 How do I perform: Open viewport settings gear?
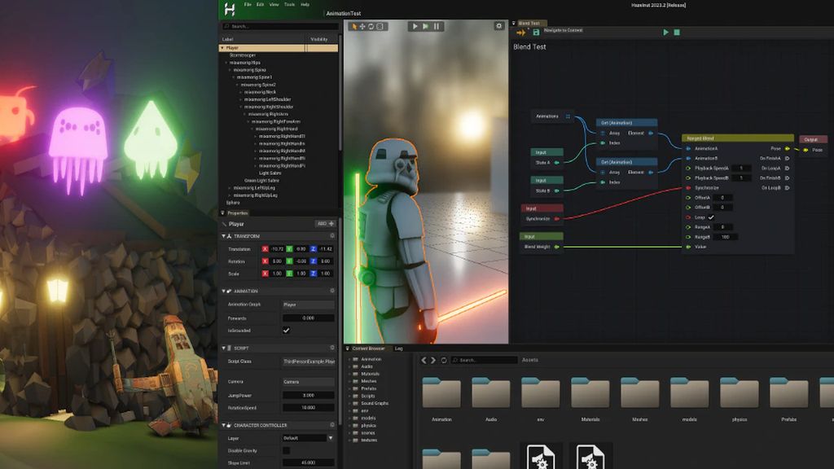[x=498, y=26]
